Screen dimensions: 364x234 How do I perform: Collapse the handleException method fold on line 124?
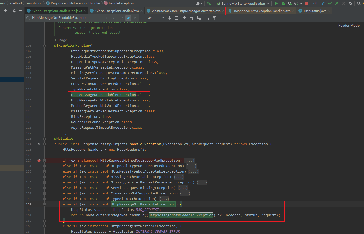(x=44, y=144)
